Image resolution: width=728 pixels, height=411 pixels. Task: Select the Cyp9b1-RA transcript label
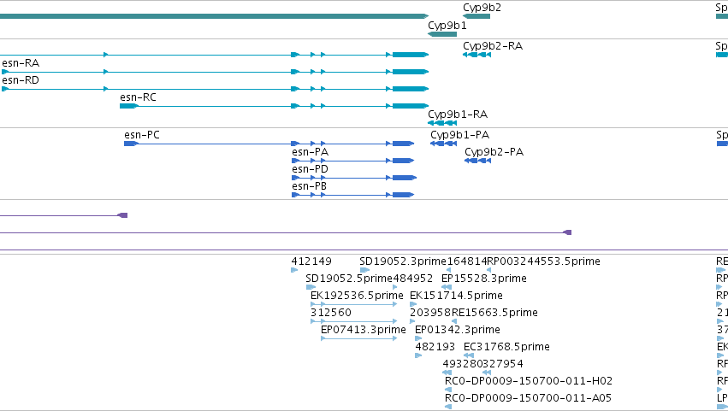[x=458, y=114]
